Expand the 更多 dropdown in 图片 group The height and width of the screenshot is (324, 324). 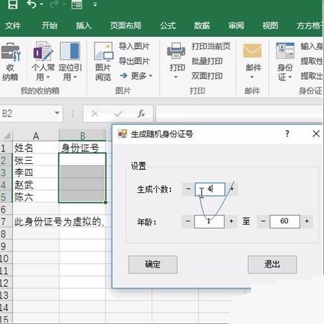tap(136, 76)
